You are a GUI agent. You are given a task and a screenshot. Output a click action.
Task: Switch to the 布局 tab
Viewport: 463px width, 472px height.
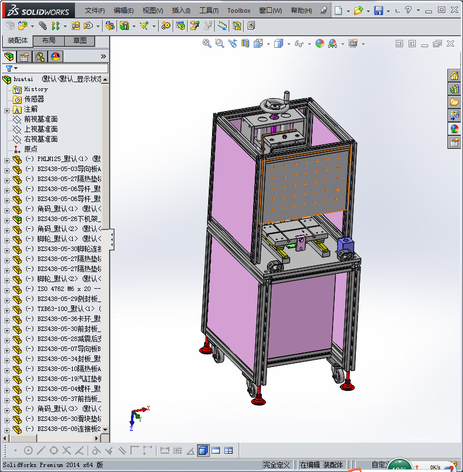tap(48, 41)
